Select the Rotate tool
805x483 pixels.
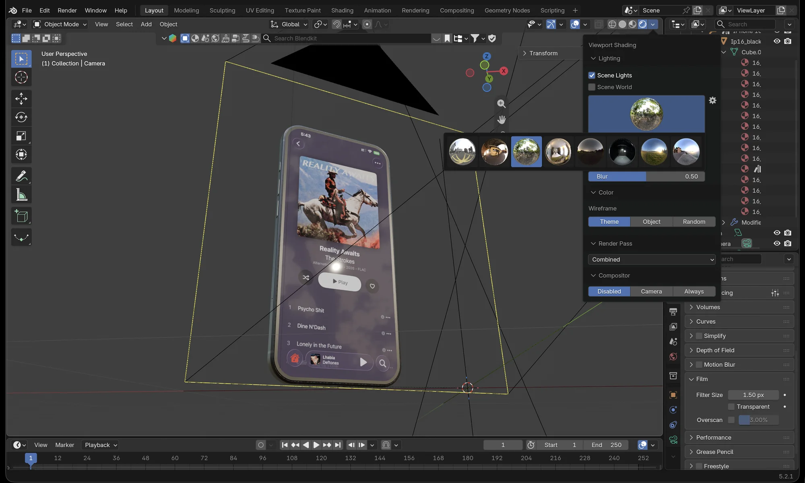coord(21,117)
